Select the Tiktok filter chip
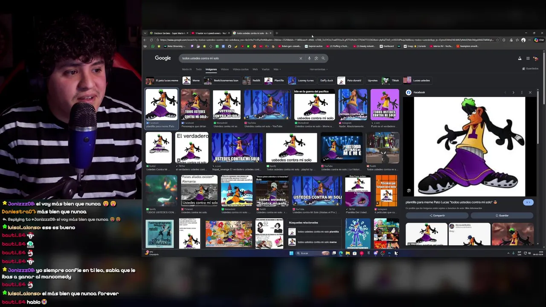Screen dimensions: 546x307 tap(391, 81)
